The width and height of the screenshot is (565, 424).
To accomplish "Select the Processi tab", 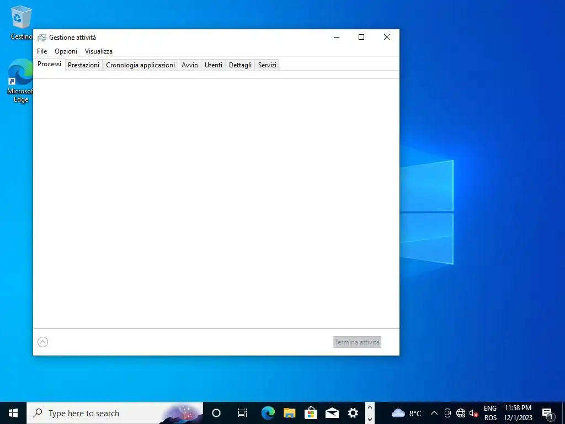I will click(x=49, y=64).
